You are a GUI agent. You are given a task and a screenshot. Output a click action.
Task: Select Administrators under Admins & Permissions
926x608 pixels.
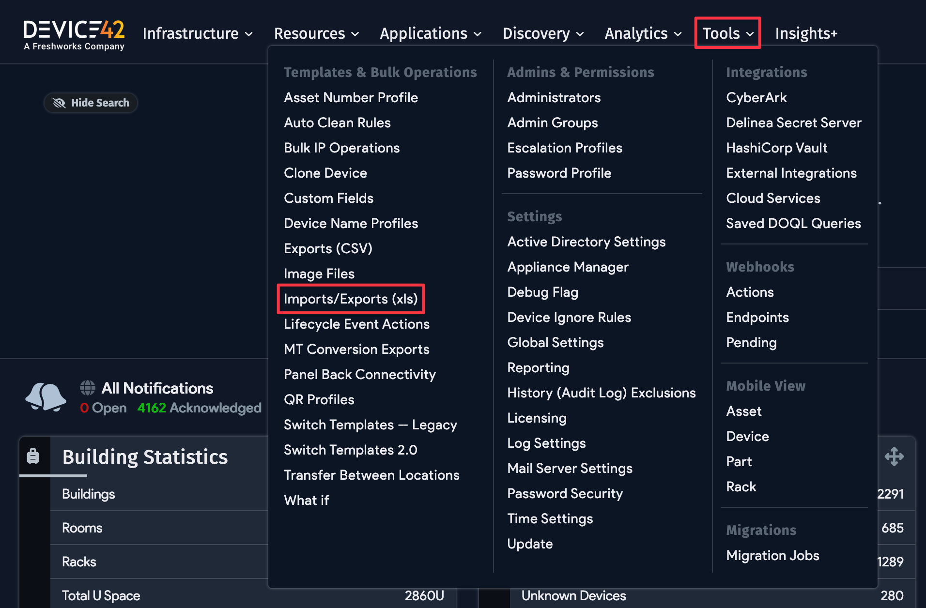click(x=554, y=97)
